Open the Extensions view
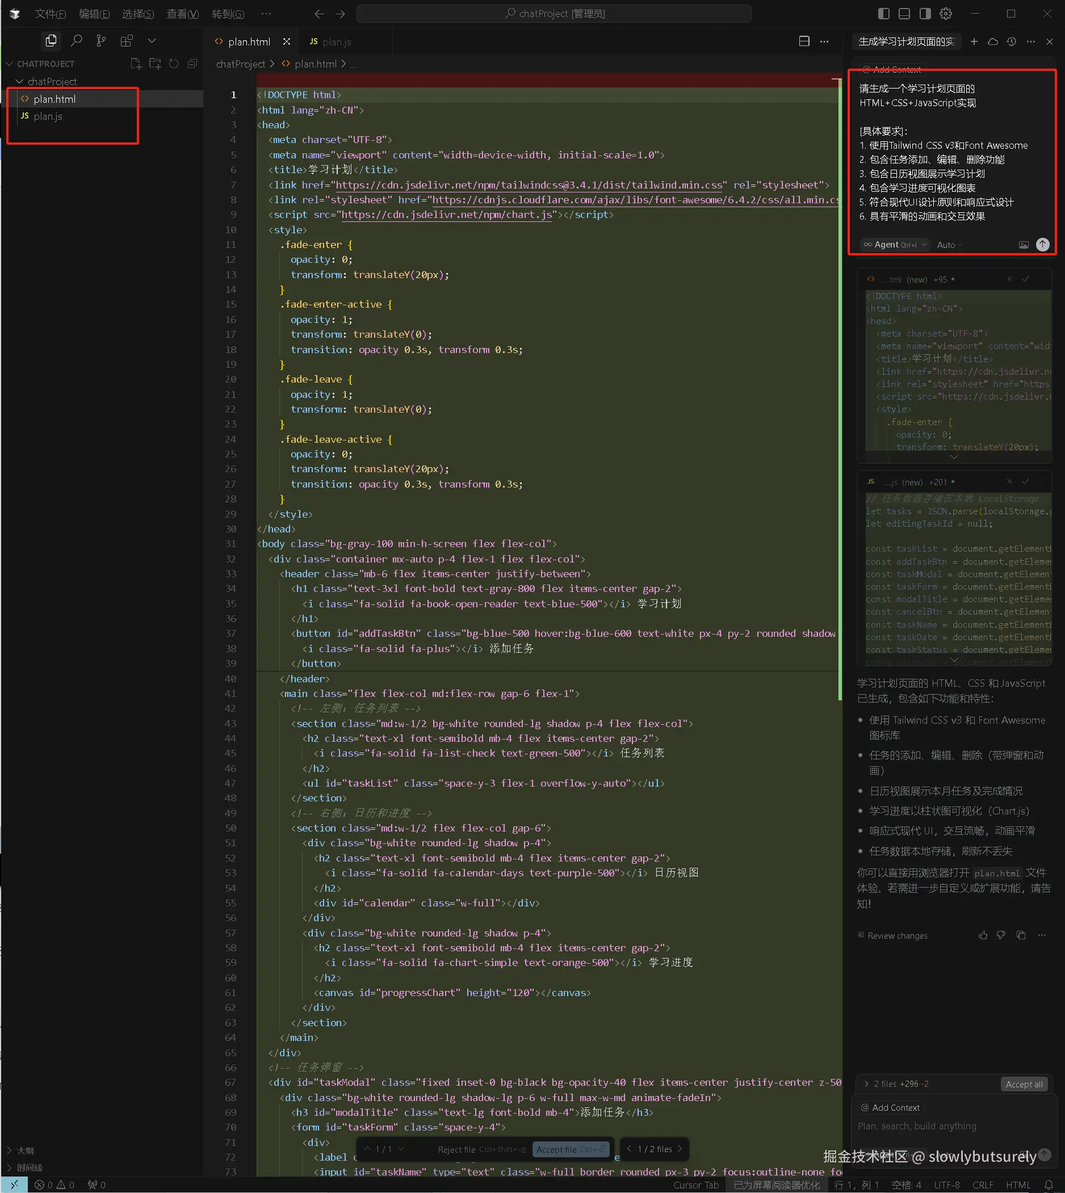This screenshot has height=1193, width=1065. click(x=127, y=41)
